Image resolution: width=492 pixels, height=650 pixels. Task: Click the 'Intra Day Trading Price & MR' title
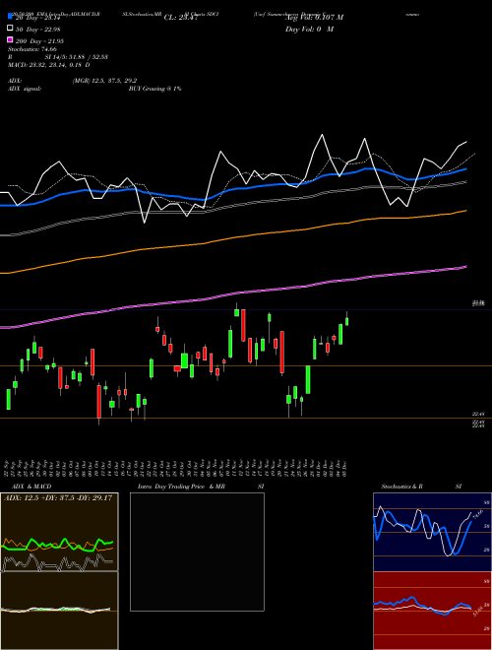pos(181,487)
